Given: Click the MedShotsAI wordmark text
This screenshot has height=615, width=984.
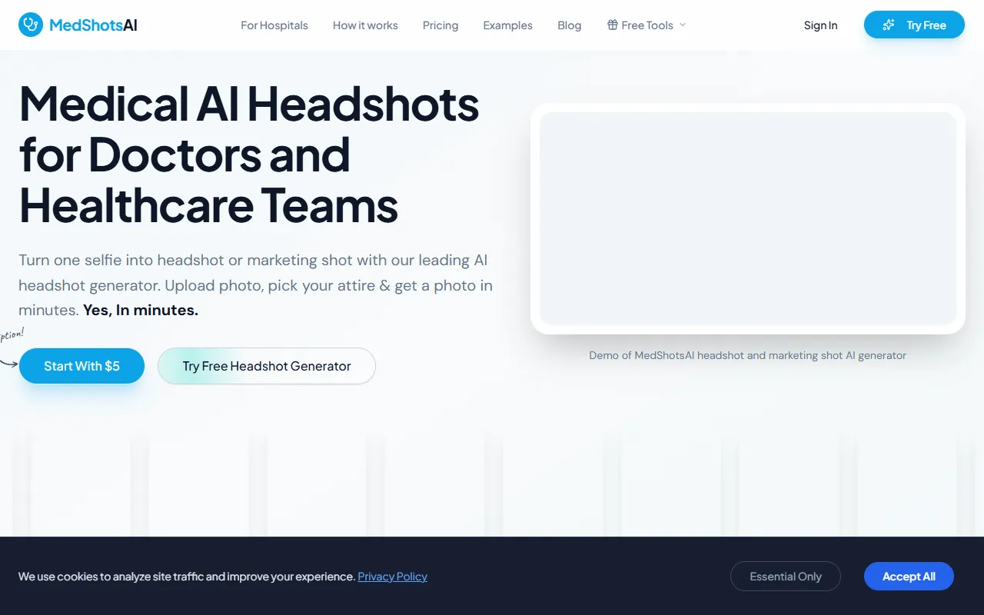Looking at the screenshot, I should (x=93, y=25).
